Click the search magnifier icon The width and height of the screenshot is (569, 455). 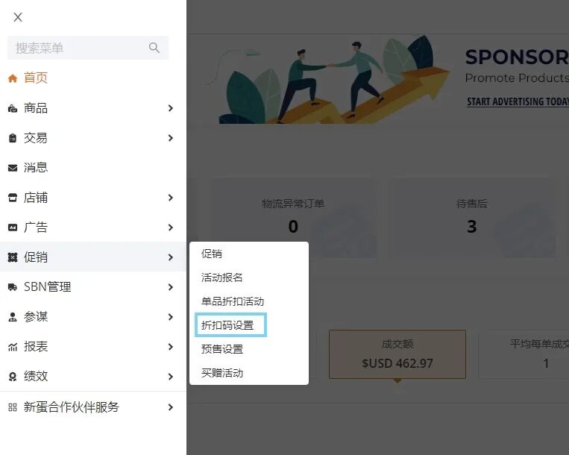pos(154,48)
